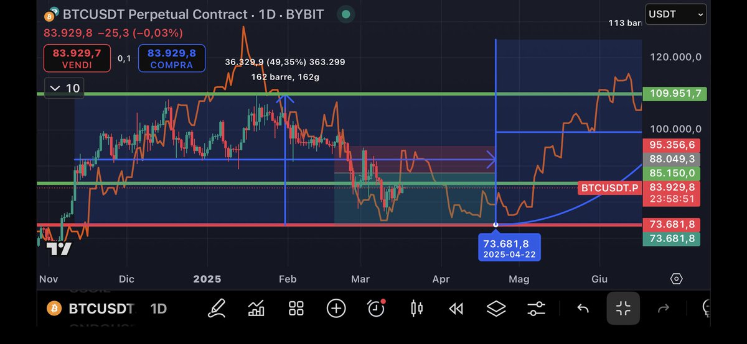Open the indicators chart icon

tap(256, 308)
